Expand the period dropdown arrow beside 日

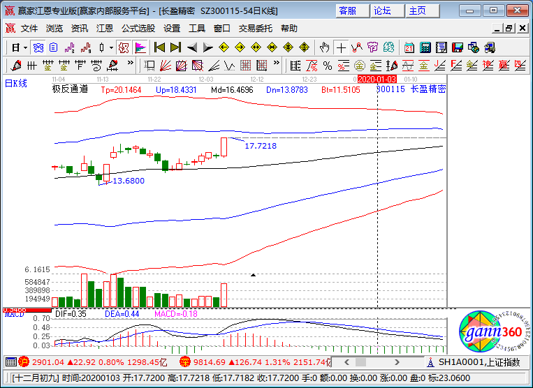[x=25, y=47]
